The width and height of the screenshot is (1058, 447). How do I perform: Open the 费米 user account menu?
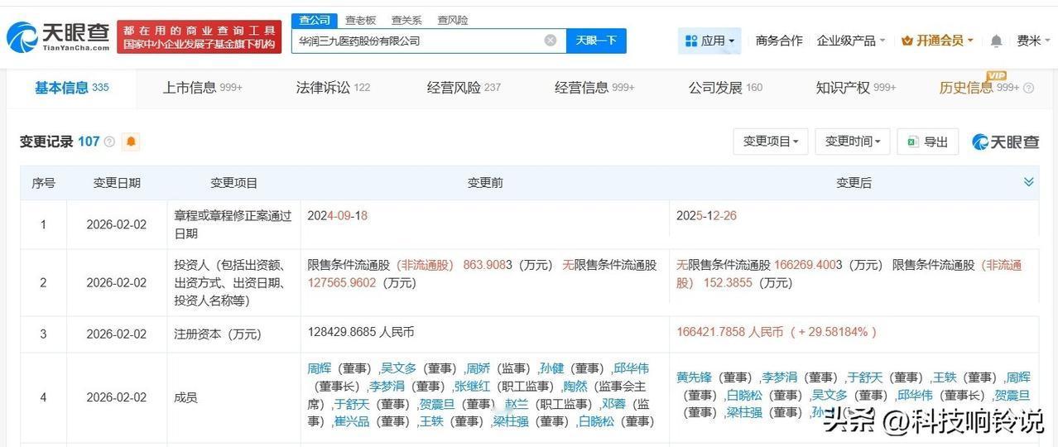[x=1034, y=41]
